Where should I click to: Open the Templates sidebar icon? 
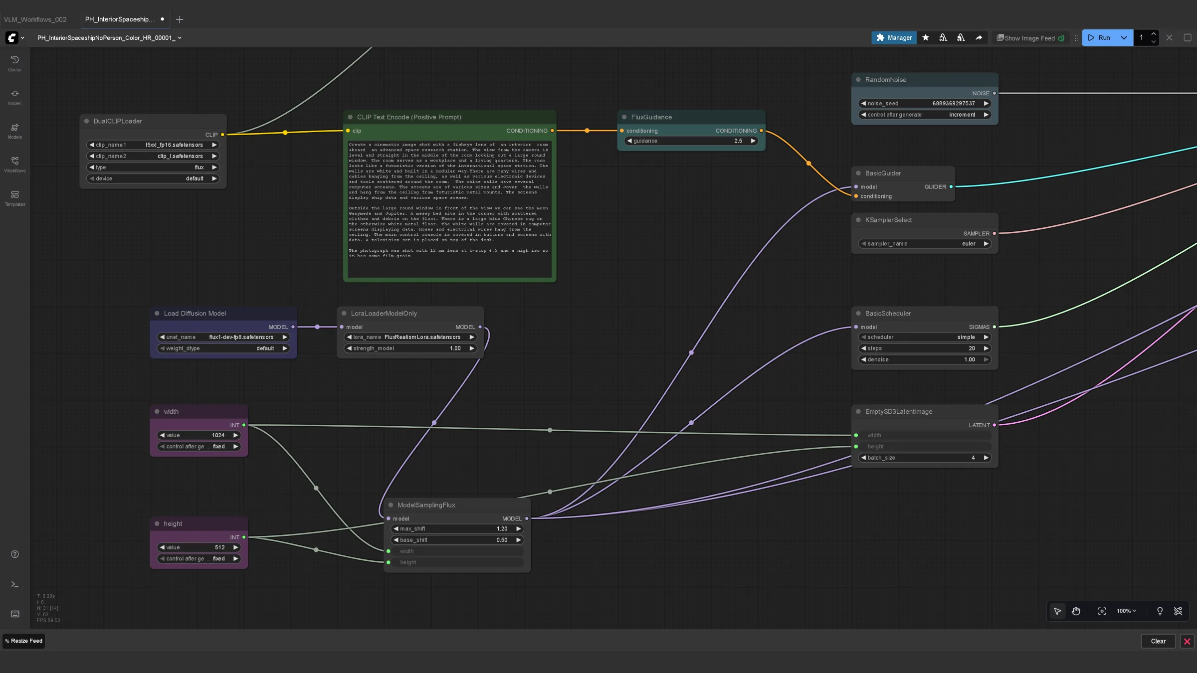click(x=14, y=198)
